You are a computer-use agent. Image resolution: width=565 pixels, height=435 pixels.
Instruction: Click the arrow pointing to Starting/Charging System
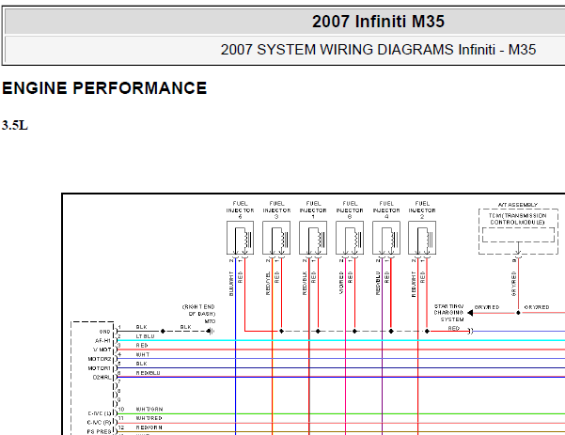(470, 313)
